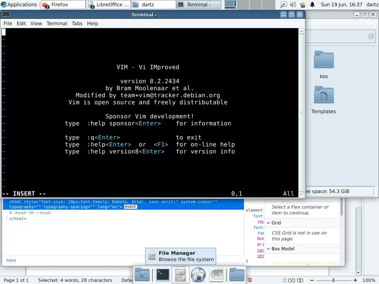This screenshot has height=284, width=379.
Task: Click the LibreOffice zoom slider handle
Action: [333, 280]
